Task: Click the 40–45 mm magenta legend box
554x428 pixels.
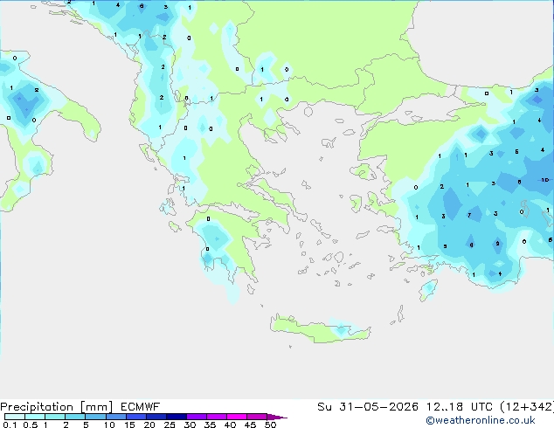Action: [237, 417]
